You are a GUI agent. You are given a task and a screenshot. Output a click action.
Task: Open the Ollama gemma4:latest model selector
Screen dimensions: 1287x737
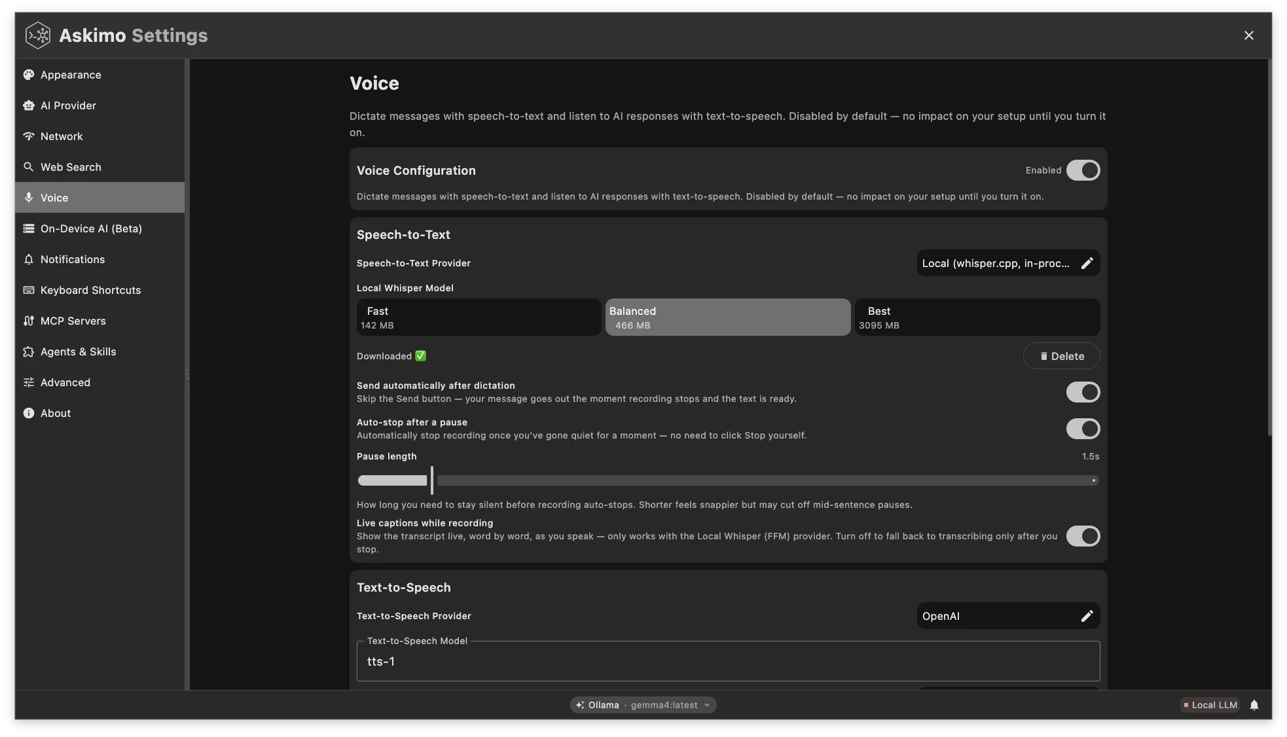coord(643,705)
